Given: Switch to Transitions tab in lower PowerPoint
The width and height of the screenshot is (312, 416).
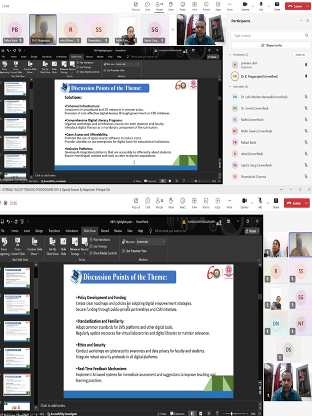Looking at the screenshot, I should pyautogui.click(x=54, y=231).
